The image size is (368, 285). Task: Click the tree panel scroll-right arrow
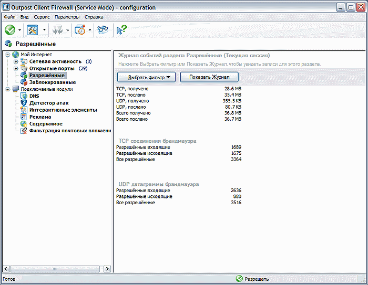(x=107, y=269)
